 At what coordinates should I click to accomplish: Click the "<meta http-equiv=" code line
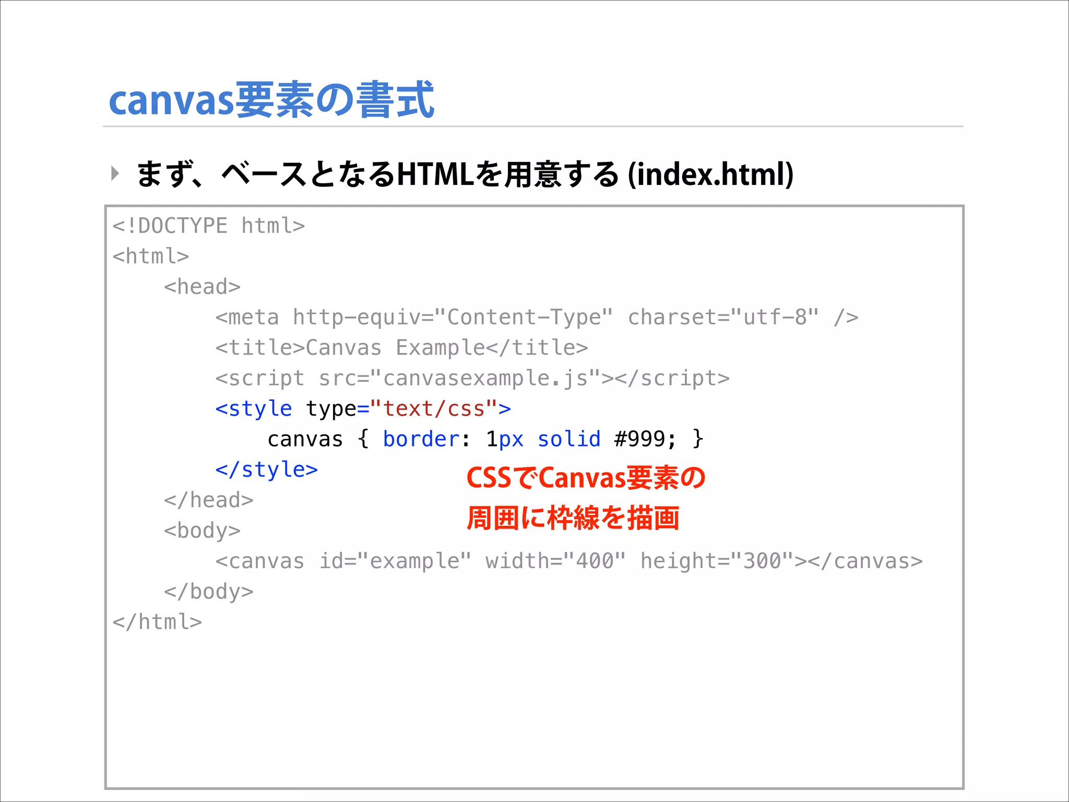pos(537,317)
